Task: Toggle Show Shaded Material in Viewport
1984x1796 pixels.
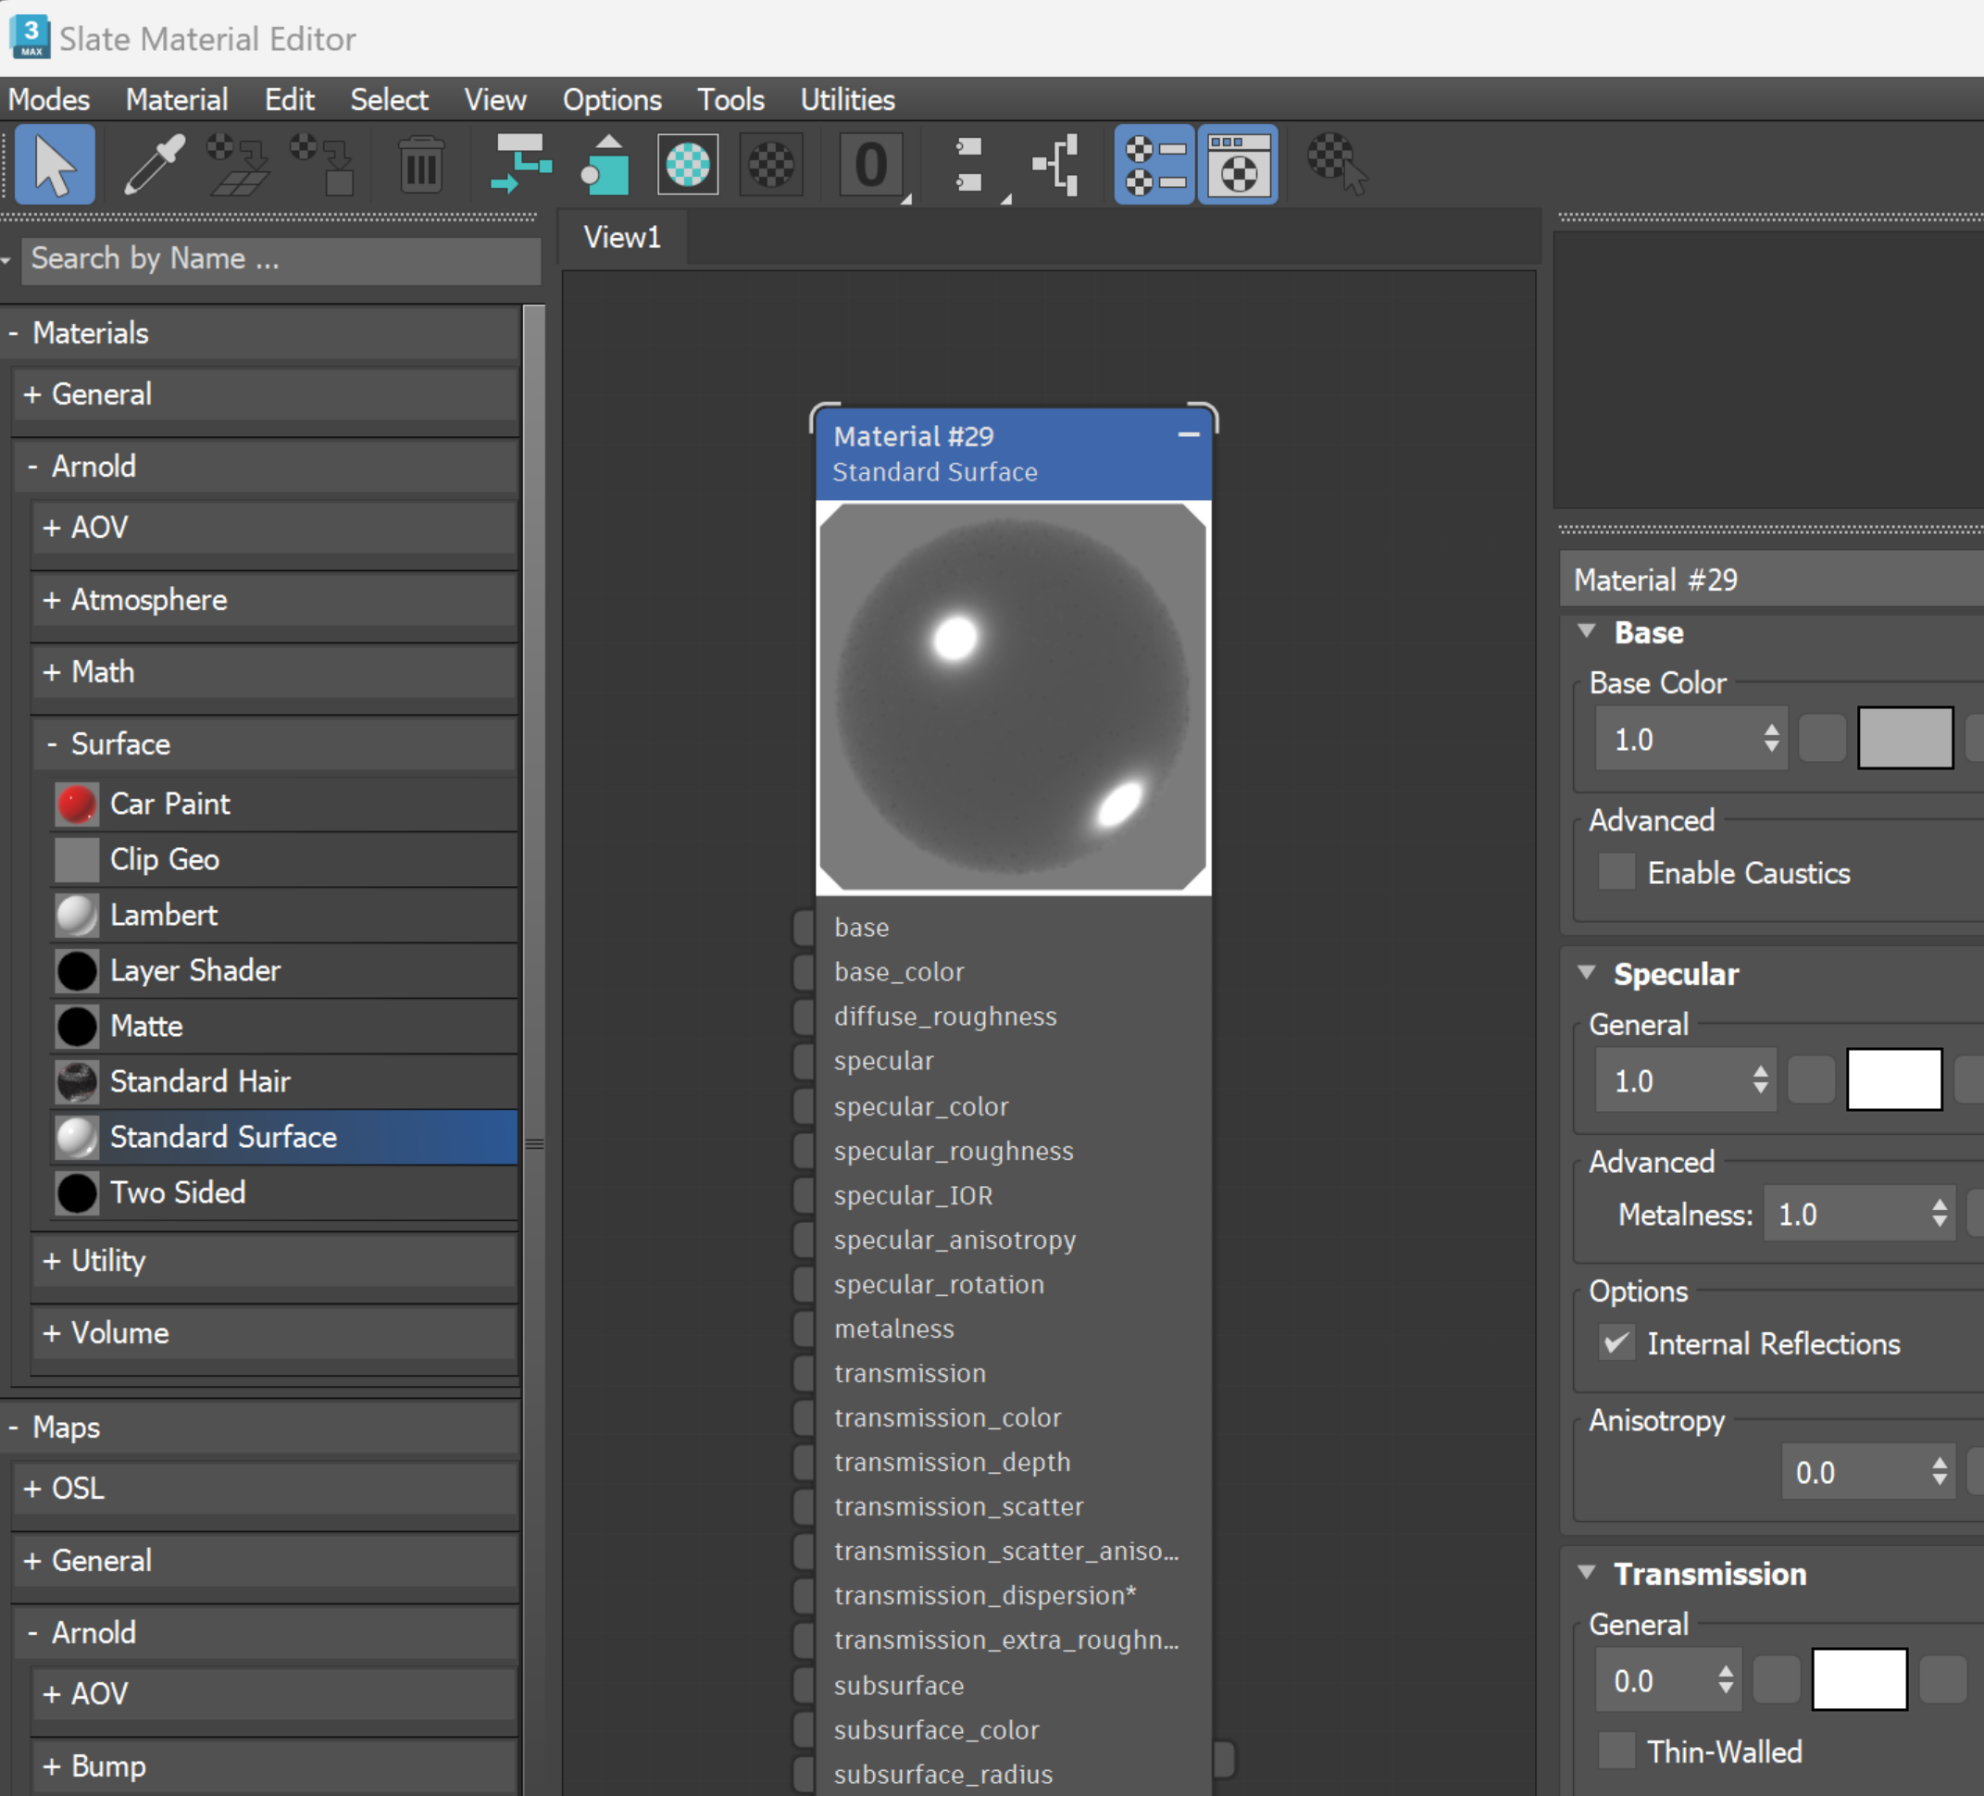Action: 688,165
